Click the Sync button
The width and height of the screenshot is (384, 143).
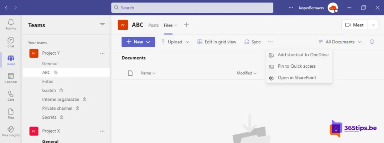[x=252, y=42]
